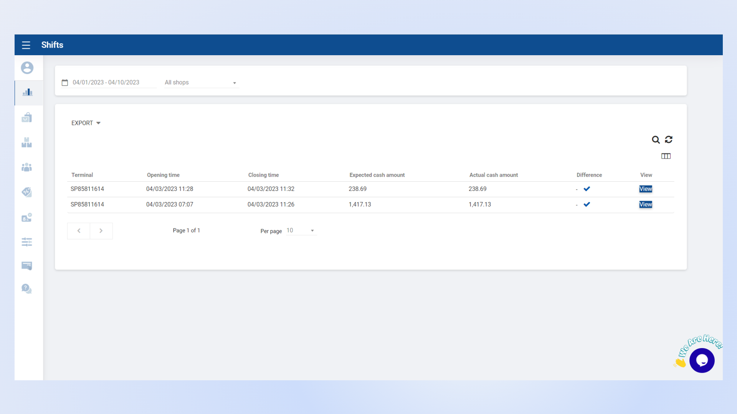Screen dimensions: 737x414
Task: Open the shopping bag items icon
Action: click(x=27, y=117)
